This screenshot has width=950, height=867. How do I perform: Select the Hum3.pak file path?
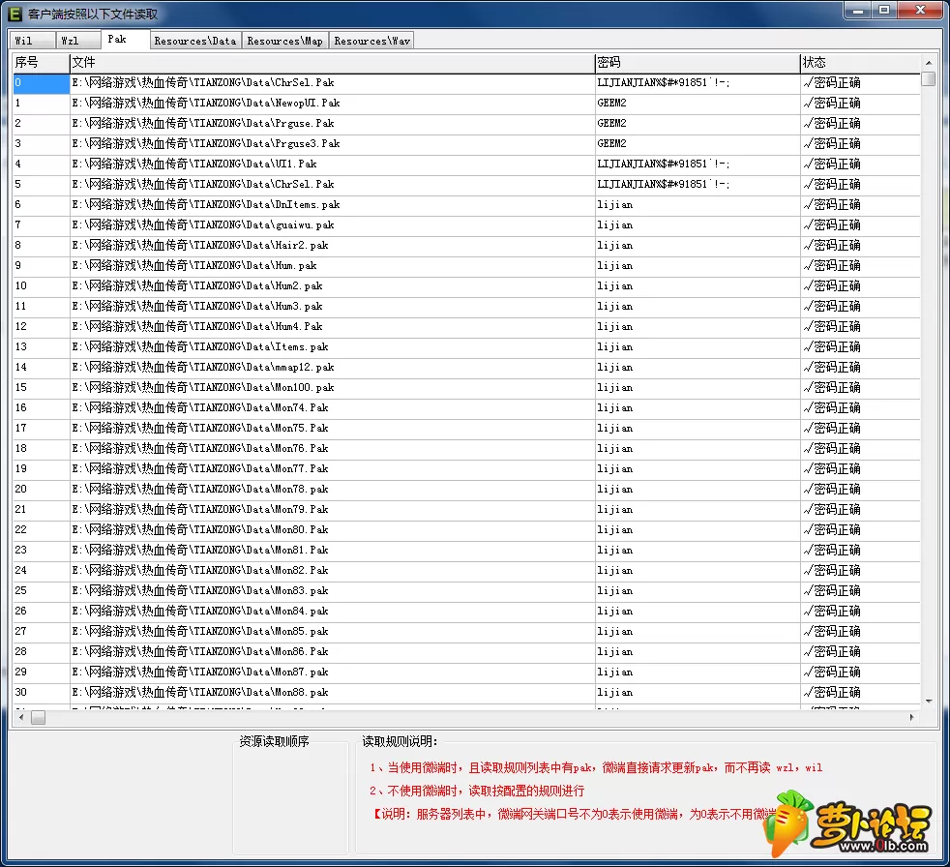click(197, 306)
